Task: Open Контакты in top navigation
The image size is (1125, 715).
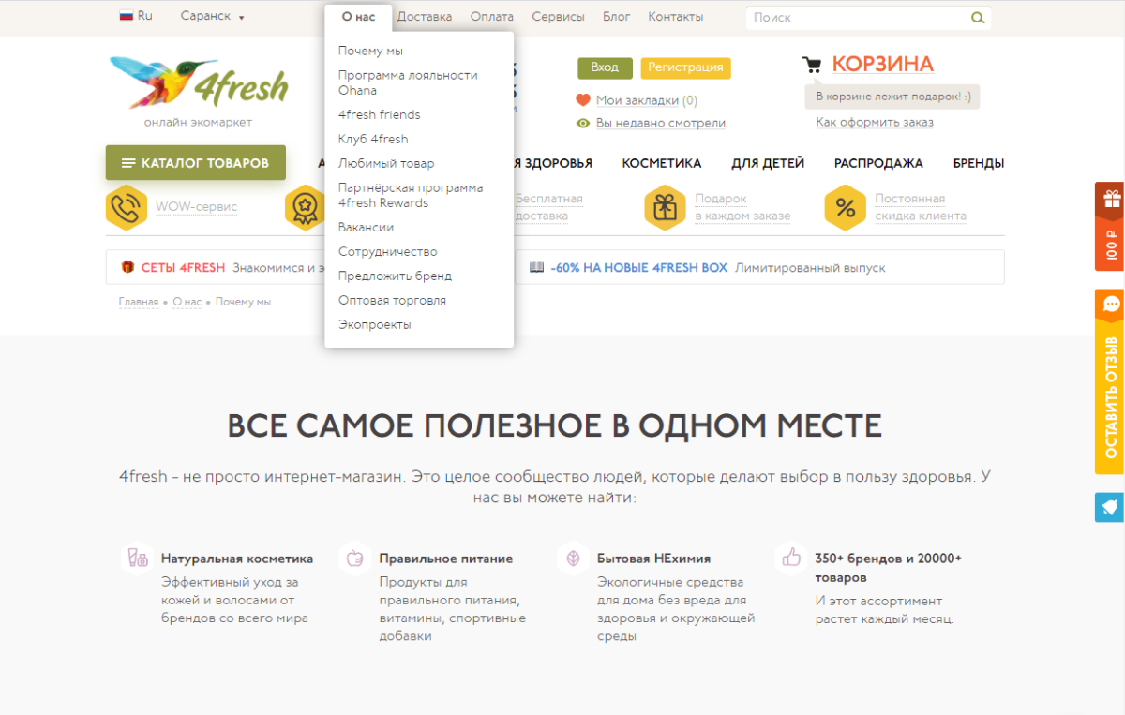Action: point(676,17)
